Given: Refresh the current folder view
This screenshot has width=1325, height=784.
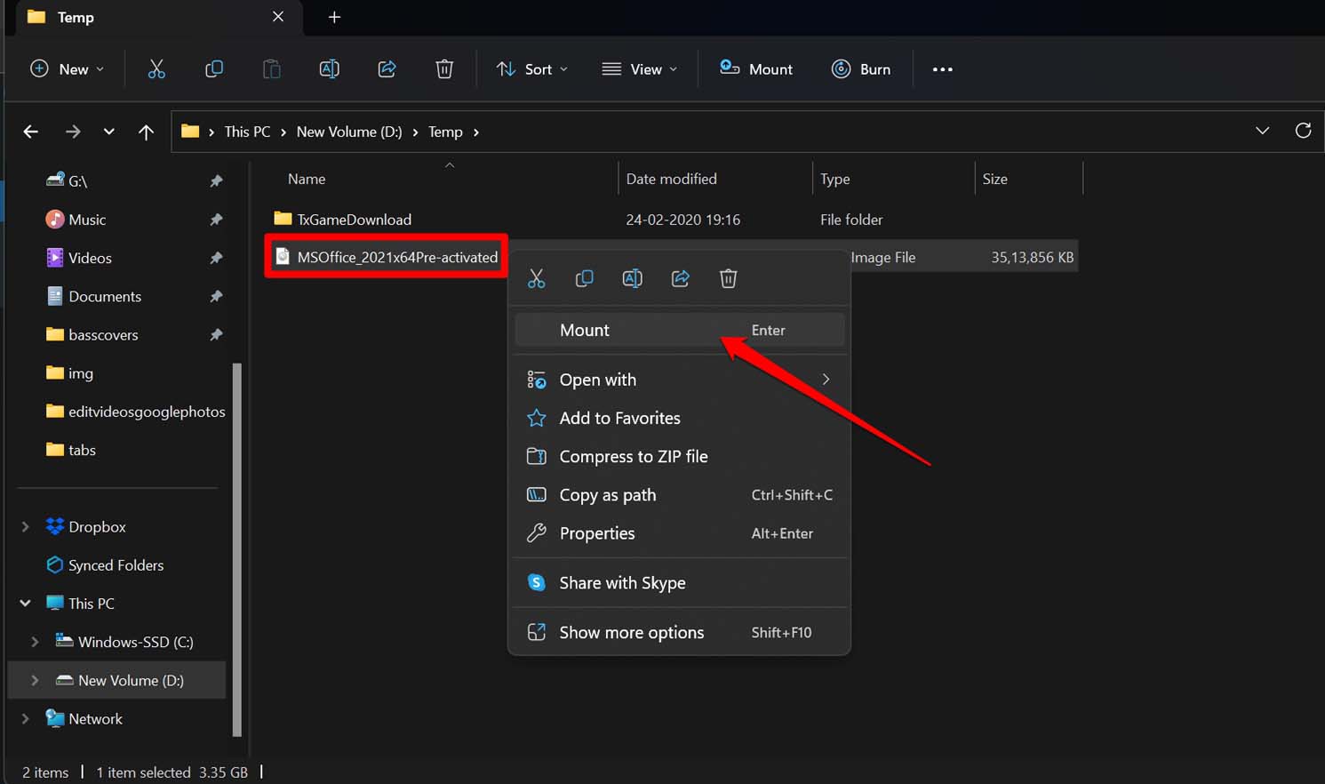Looking at the screenshot, I should tap(1303, 132).
